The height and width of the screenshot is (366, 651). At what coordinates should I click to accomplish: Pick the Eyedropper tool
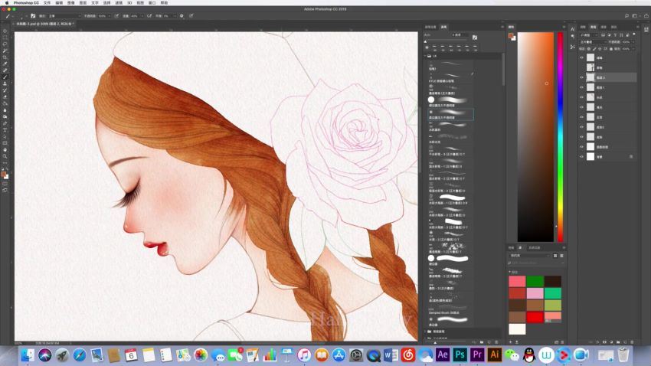pos(5,64)
